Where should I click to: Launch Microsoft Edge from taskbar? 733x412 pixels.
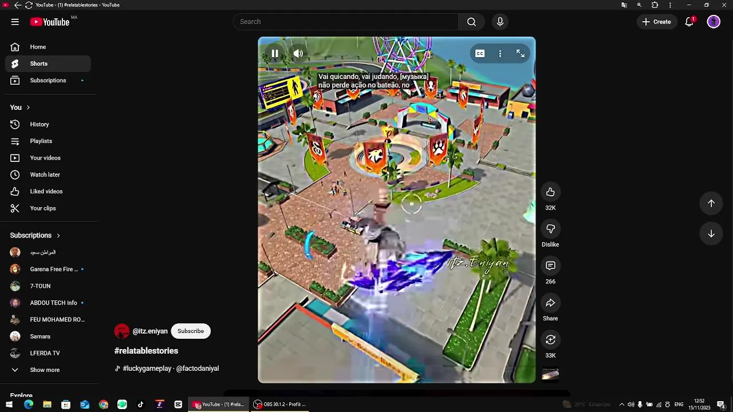(x=29, y=405)
